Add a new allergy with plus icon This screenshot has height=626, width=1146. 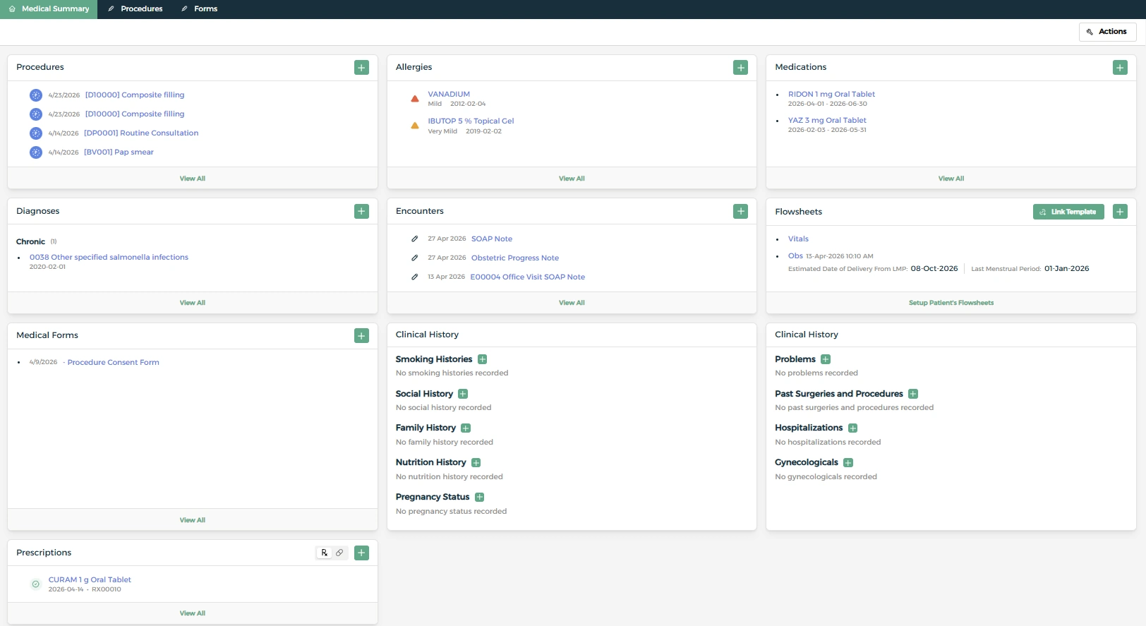(x=740, y=68)
